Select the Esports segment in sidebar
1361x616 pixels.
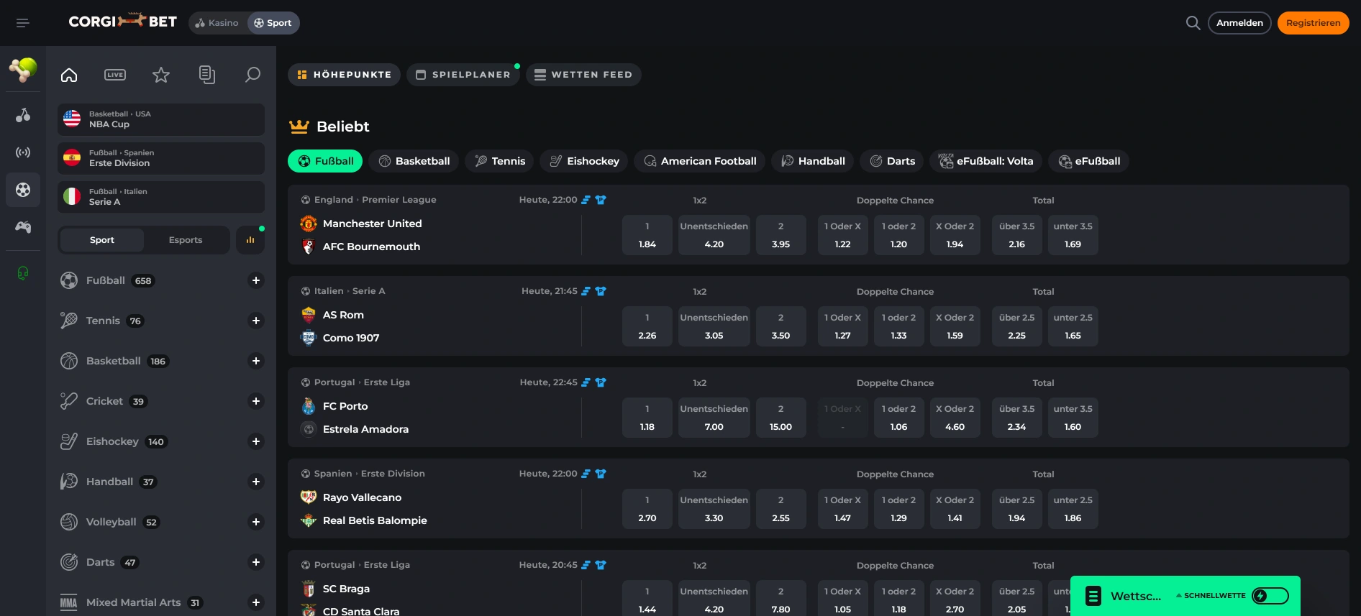186,240
